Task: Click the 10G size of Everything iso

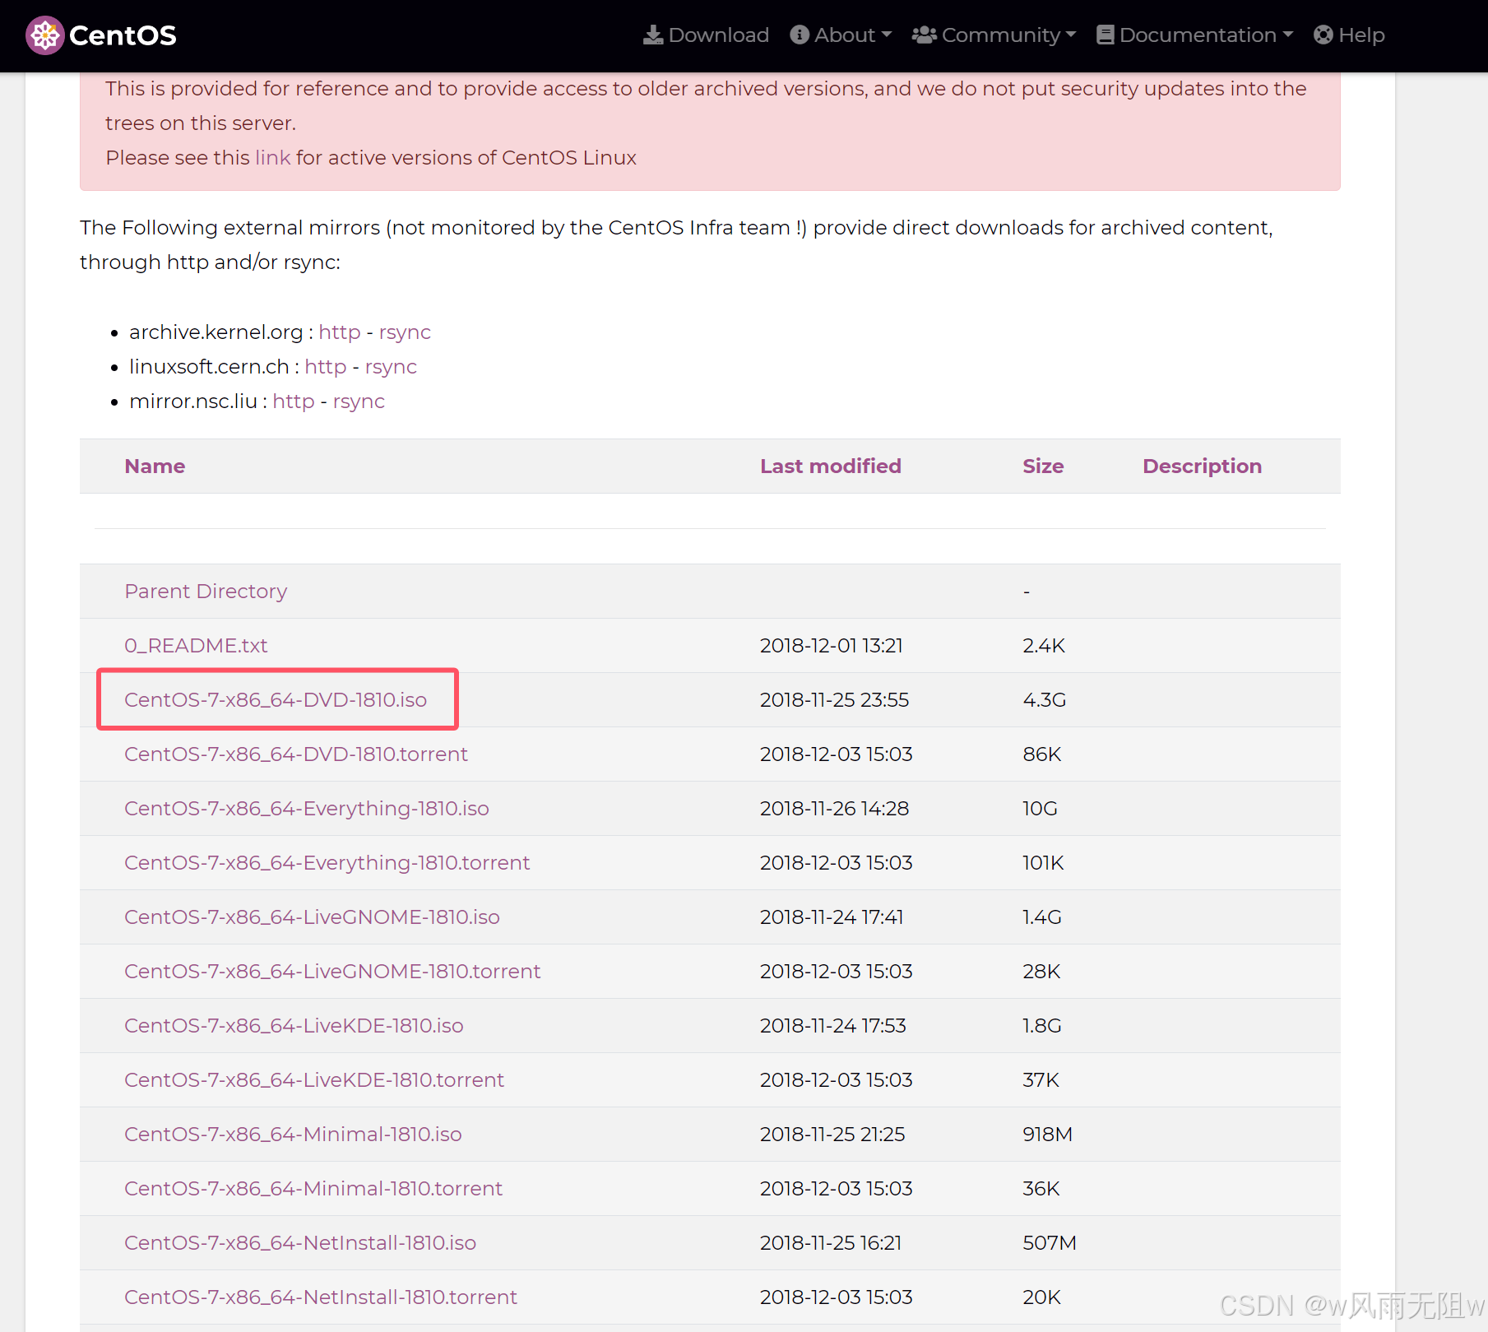Action: [1040, 808]
